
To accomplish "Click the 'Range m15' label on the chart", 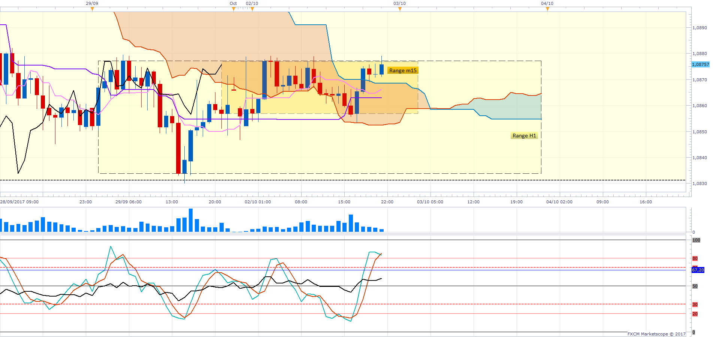I will [403, 70].
